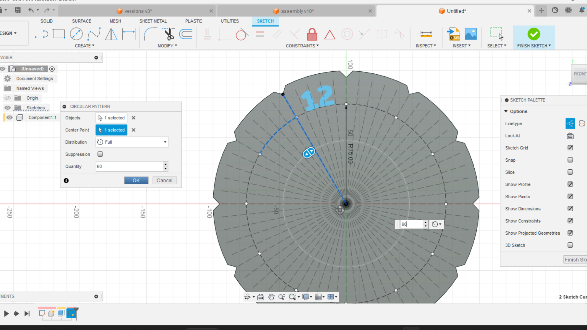The image size is (587, 330).
Task: Select the Fit Point Spline tool
Action: point(94,33)
